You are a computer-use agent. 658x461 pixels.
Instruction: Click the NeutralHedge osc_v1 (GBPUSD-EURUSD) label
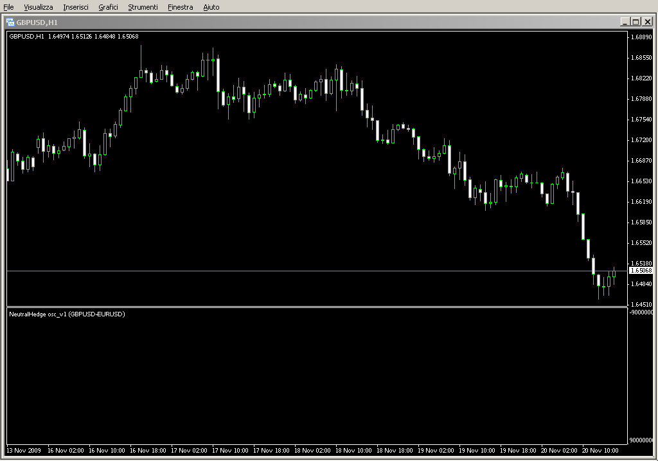pos(67,314)
